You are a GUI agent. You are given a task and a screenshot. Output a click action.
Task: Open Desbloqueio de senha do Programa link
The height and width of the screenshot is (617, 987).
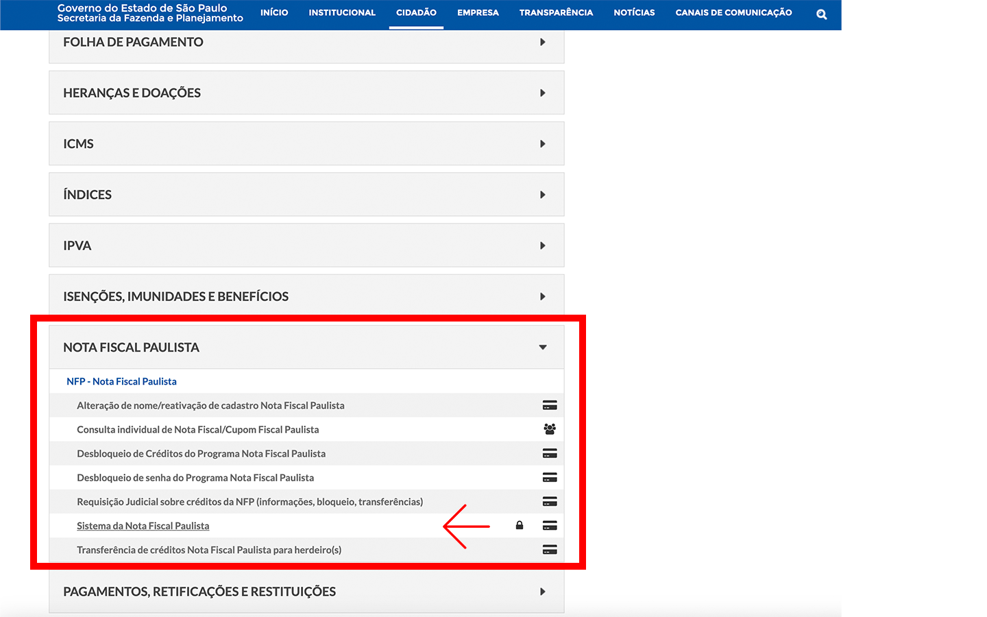[x=195, y=477]
